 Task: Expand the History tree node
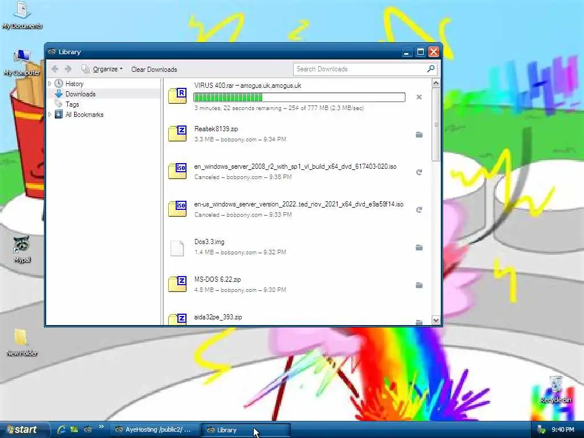pyautogui.click(x=50, y=84)
